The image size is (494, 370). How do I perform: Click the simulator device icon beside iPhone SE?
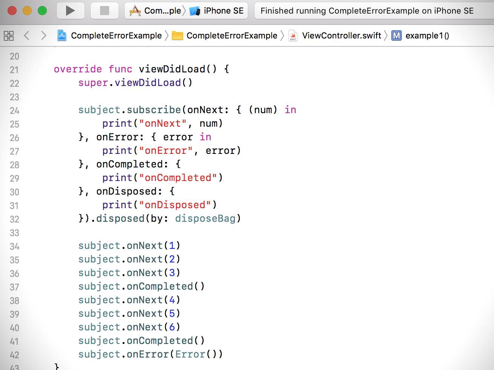click(x=195, y=11)
